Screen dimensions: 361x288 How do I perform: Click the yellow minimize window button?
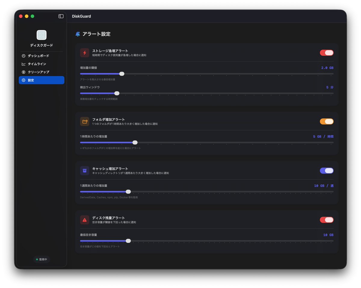tap(26, 16)
